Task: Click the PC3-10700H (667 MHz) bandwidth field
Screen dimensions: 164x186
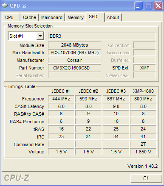Action: coord(74,53)
